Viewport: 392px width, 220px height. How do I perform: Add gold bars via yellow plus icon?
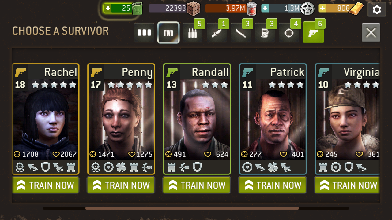322,9
